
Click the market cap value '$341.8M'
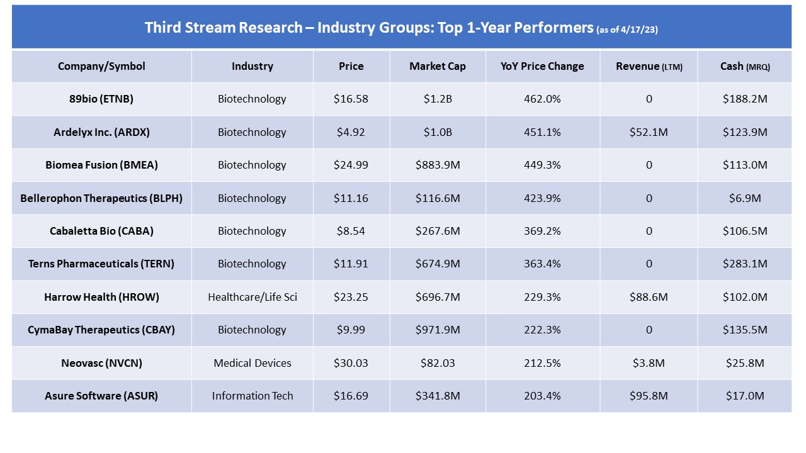[x=438, y=396]
